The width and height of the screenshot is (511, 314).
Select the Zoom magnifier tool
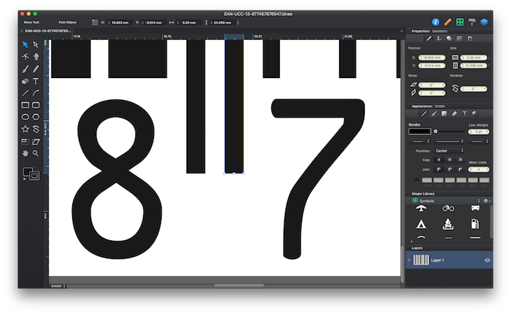click(x=36, y=153)
